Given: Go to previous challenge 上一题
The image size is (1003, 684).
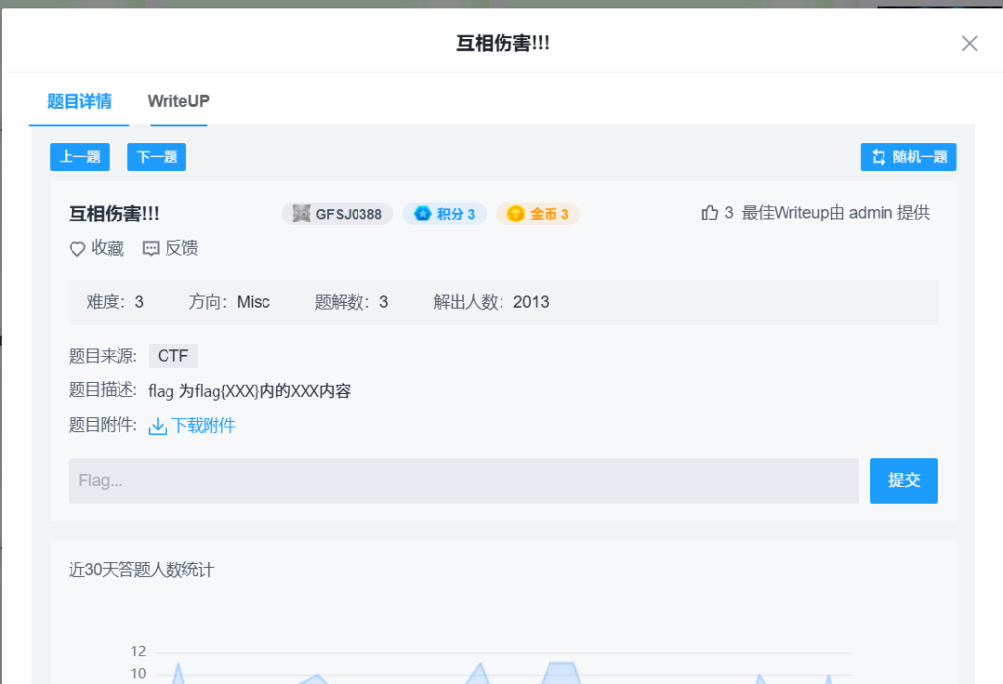Looking at the screenshot, I should click(79, 157).
